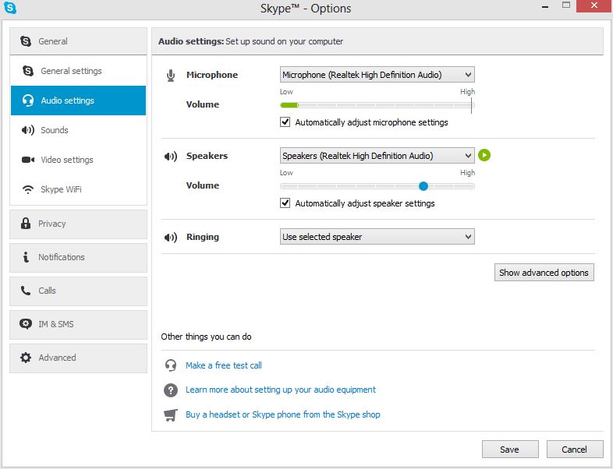Screen dimensions: 613x469
Task: Click the shopping cart icon
Action: (170, 414)
